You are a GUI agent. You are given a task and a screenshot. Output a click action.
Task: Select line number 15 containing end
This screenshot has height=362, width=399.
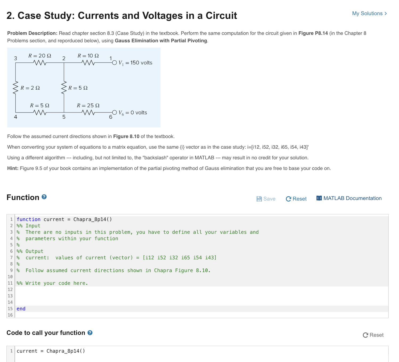[x=10, y=309]
